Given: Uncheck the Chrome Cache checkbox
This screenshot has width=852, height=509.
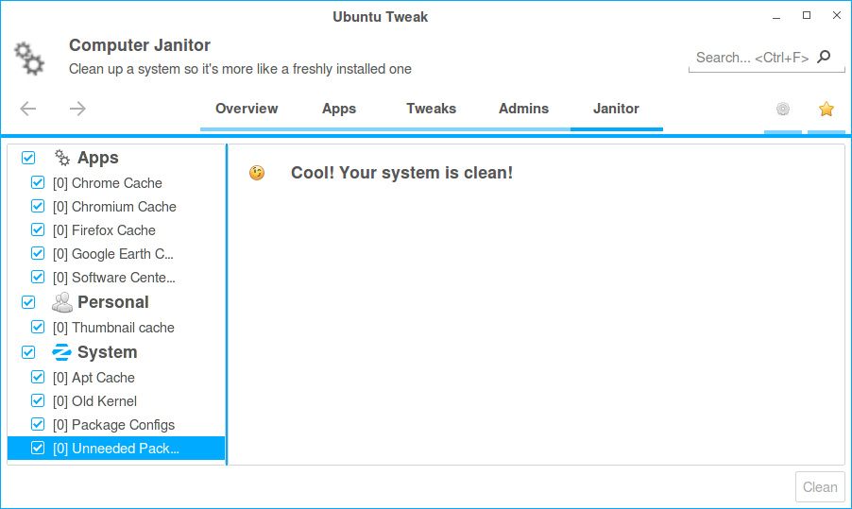Looking at the screenshot, I should (x=38, y=182).
